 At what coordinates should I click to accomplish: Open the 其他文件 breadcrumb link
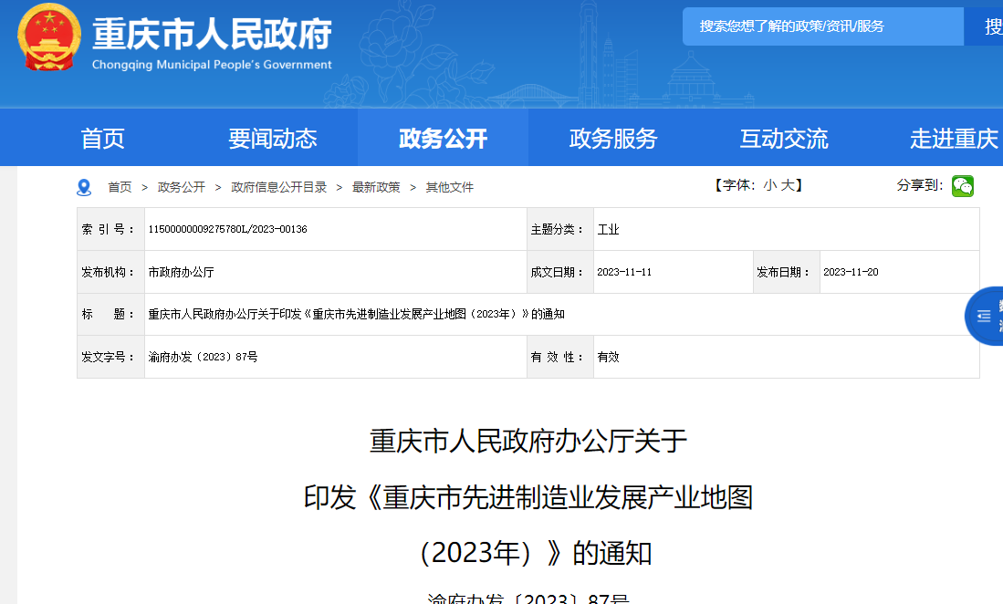[x=449, y=186]
